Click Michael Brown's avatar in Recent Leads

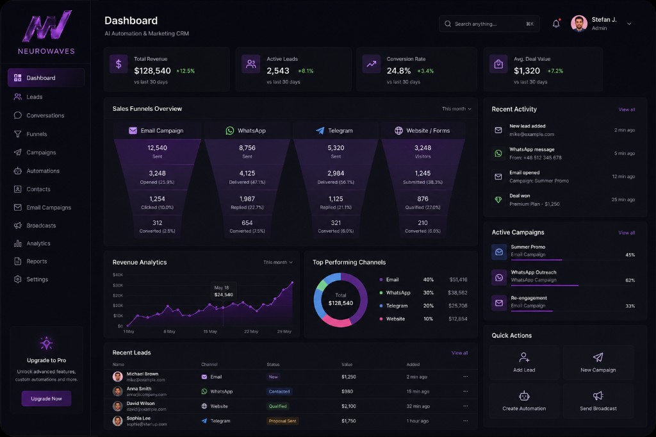(x=118, y=376)
